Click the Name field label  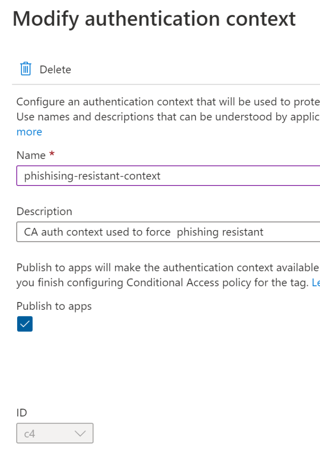coord(31,155)
